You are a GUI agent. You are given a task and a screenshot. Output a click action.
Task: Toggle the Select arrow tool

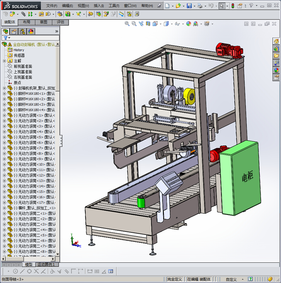tap(222, 6)
